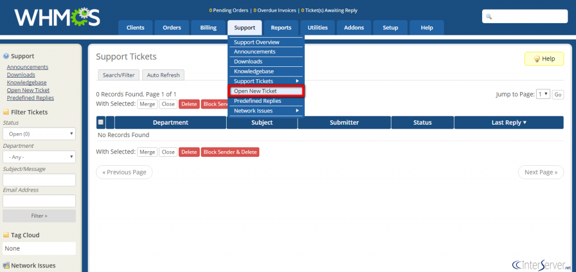Click the yellow Help button
Screen dimensions: 576x272
pos(544,59)
